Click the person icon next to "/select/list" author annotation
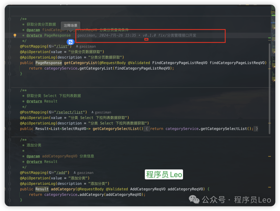The height and width of the screenshot is (211, 280). 92,112
